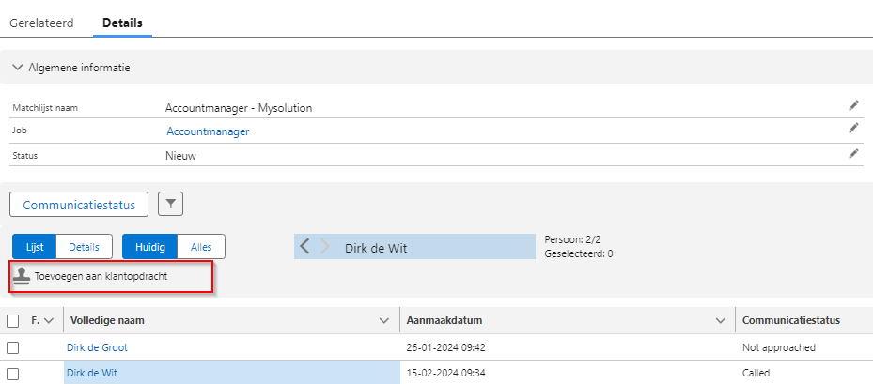Open the F. column dropdown arrow
This screenshot has height=384, width=873.
click(49, 321)
